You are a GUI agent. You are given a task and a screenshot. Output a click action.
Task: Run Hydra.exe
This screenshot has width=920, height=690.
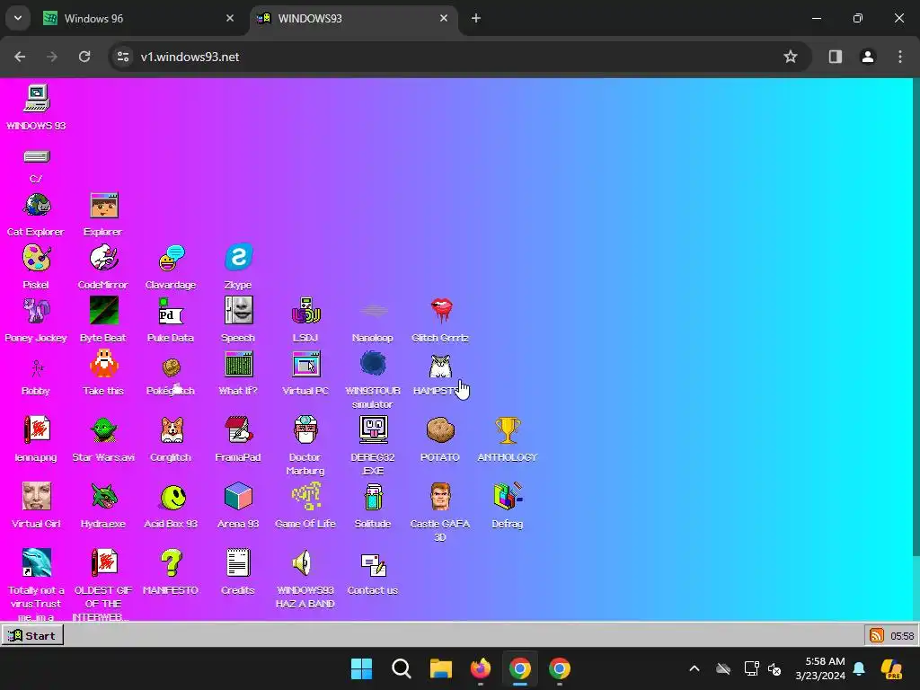(x=104, y=496)
